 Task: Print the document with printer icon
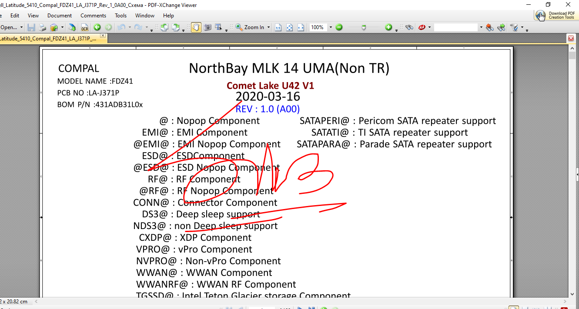click(43, 27)
